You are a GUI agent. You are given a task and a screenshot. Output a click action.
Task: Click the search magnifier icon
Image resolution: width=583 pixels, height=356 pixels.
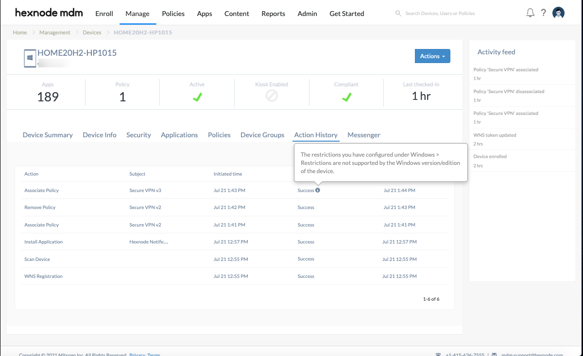tap(398, 14)
